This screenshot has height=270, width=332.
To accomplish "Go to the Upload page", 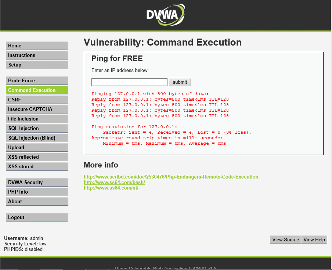I will tap(37, 147).
